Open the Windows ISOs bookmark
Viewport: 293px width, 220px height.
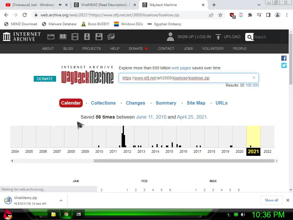128,24
